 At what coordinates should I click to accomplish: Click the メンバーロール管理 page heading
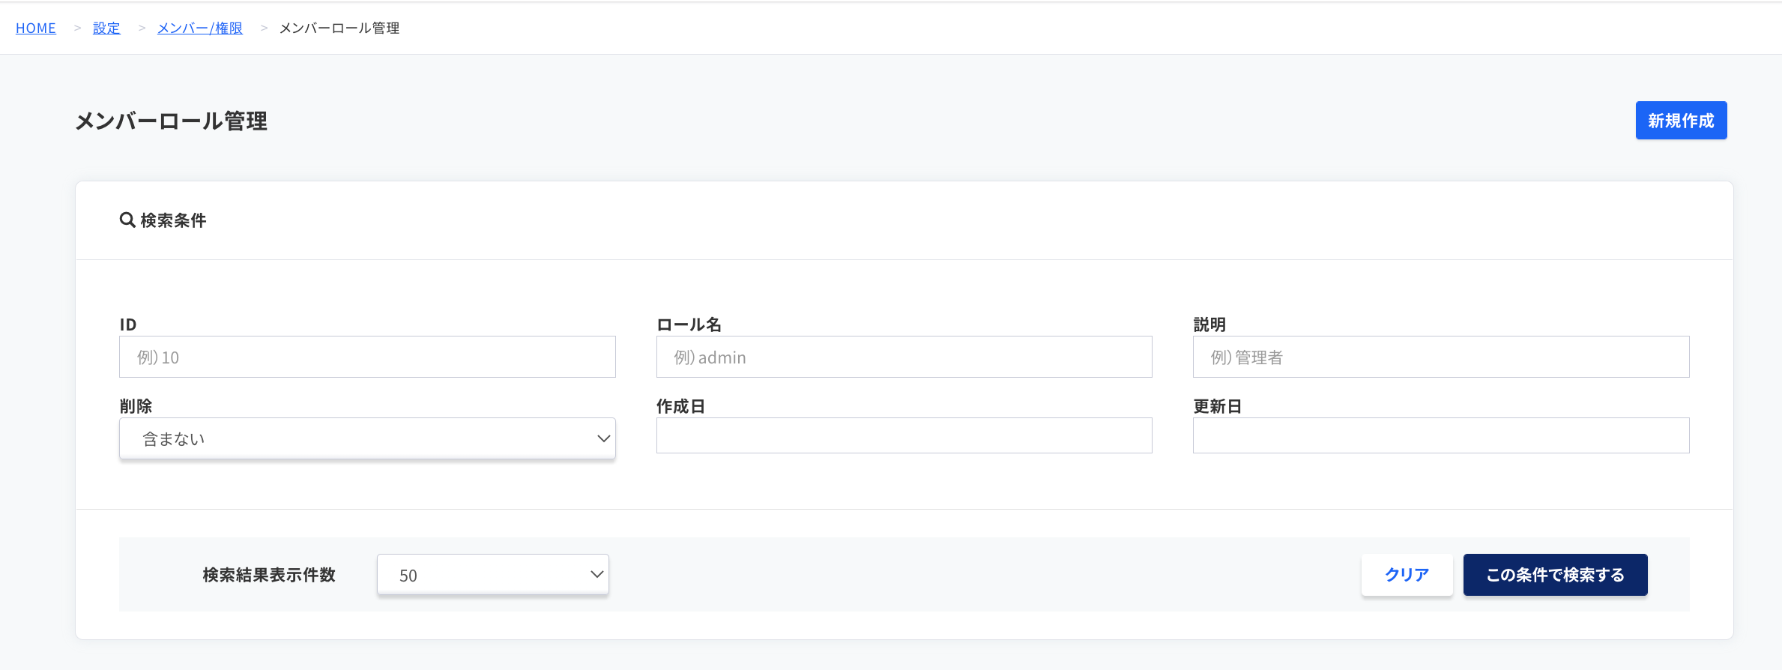point(172,121)
